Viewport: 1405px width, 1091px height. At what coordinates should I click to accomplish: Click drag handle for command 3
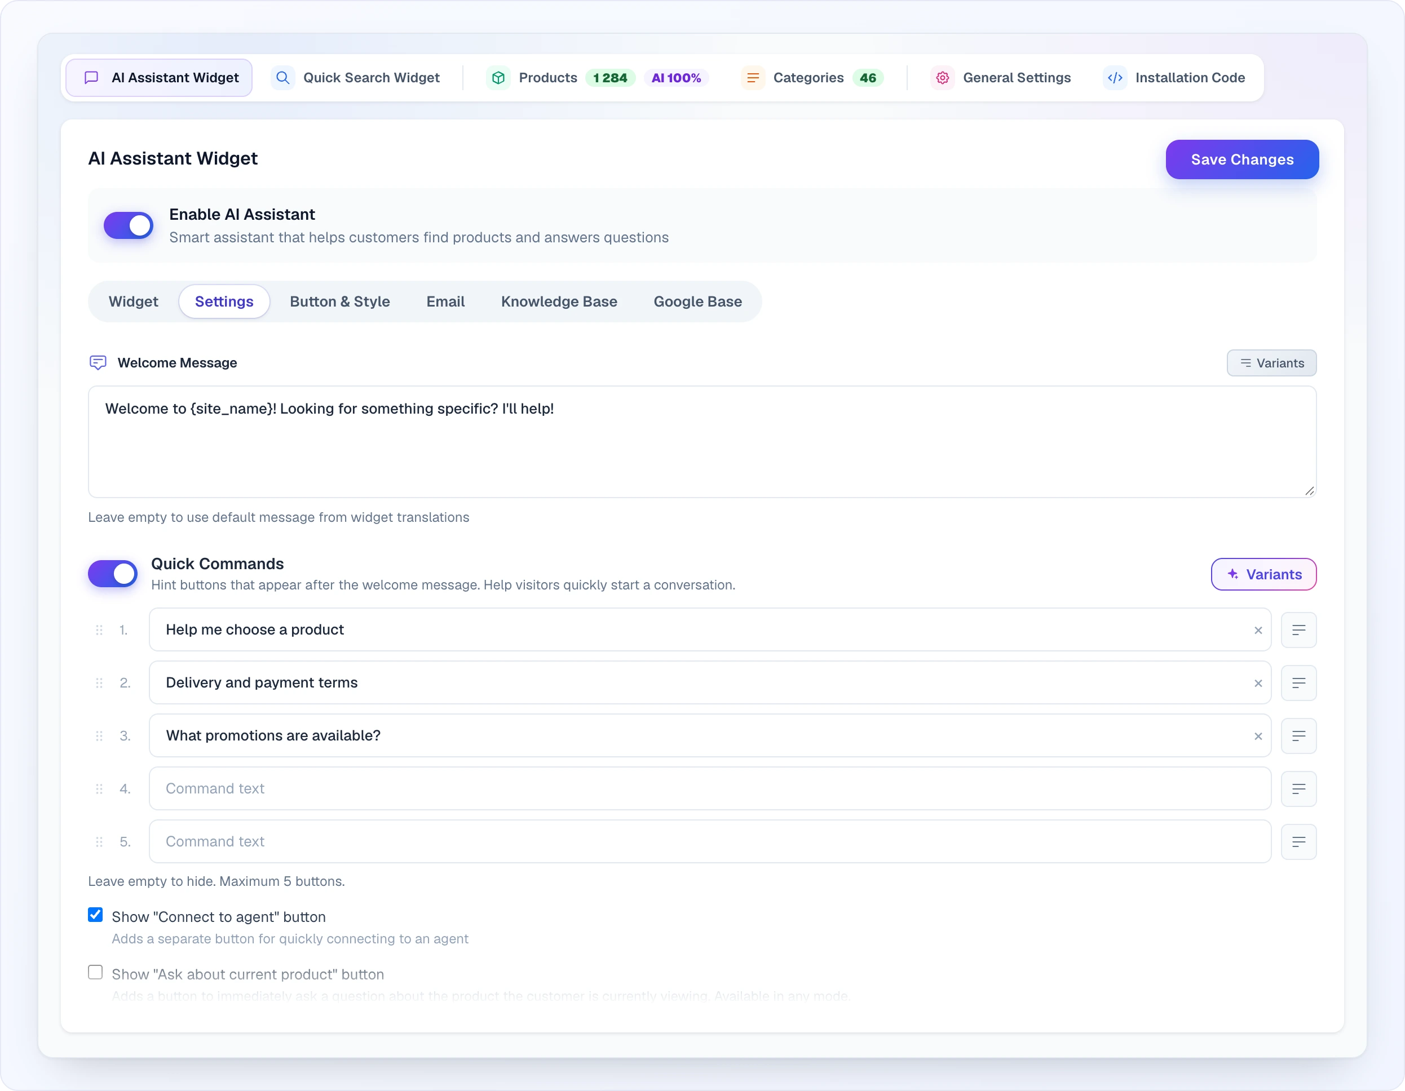(x=99, y=736)
